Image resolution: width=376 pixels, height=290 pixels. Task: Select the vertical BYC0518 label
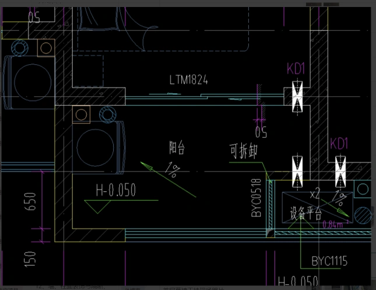[x=256, y=199]
